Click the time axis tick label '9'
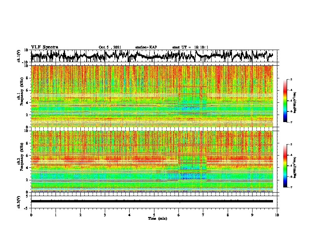 (252, 215)
